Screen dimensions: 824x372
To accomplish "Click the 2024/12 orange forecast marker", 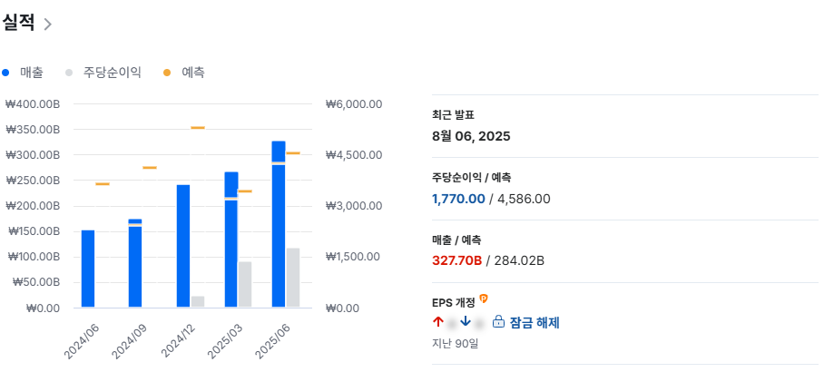I will (197, 128).
